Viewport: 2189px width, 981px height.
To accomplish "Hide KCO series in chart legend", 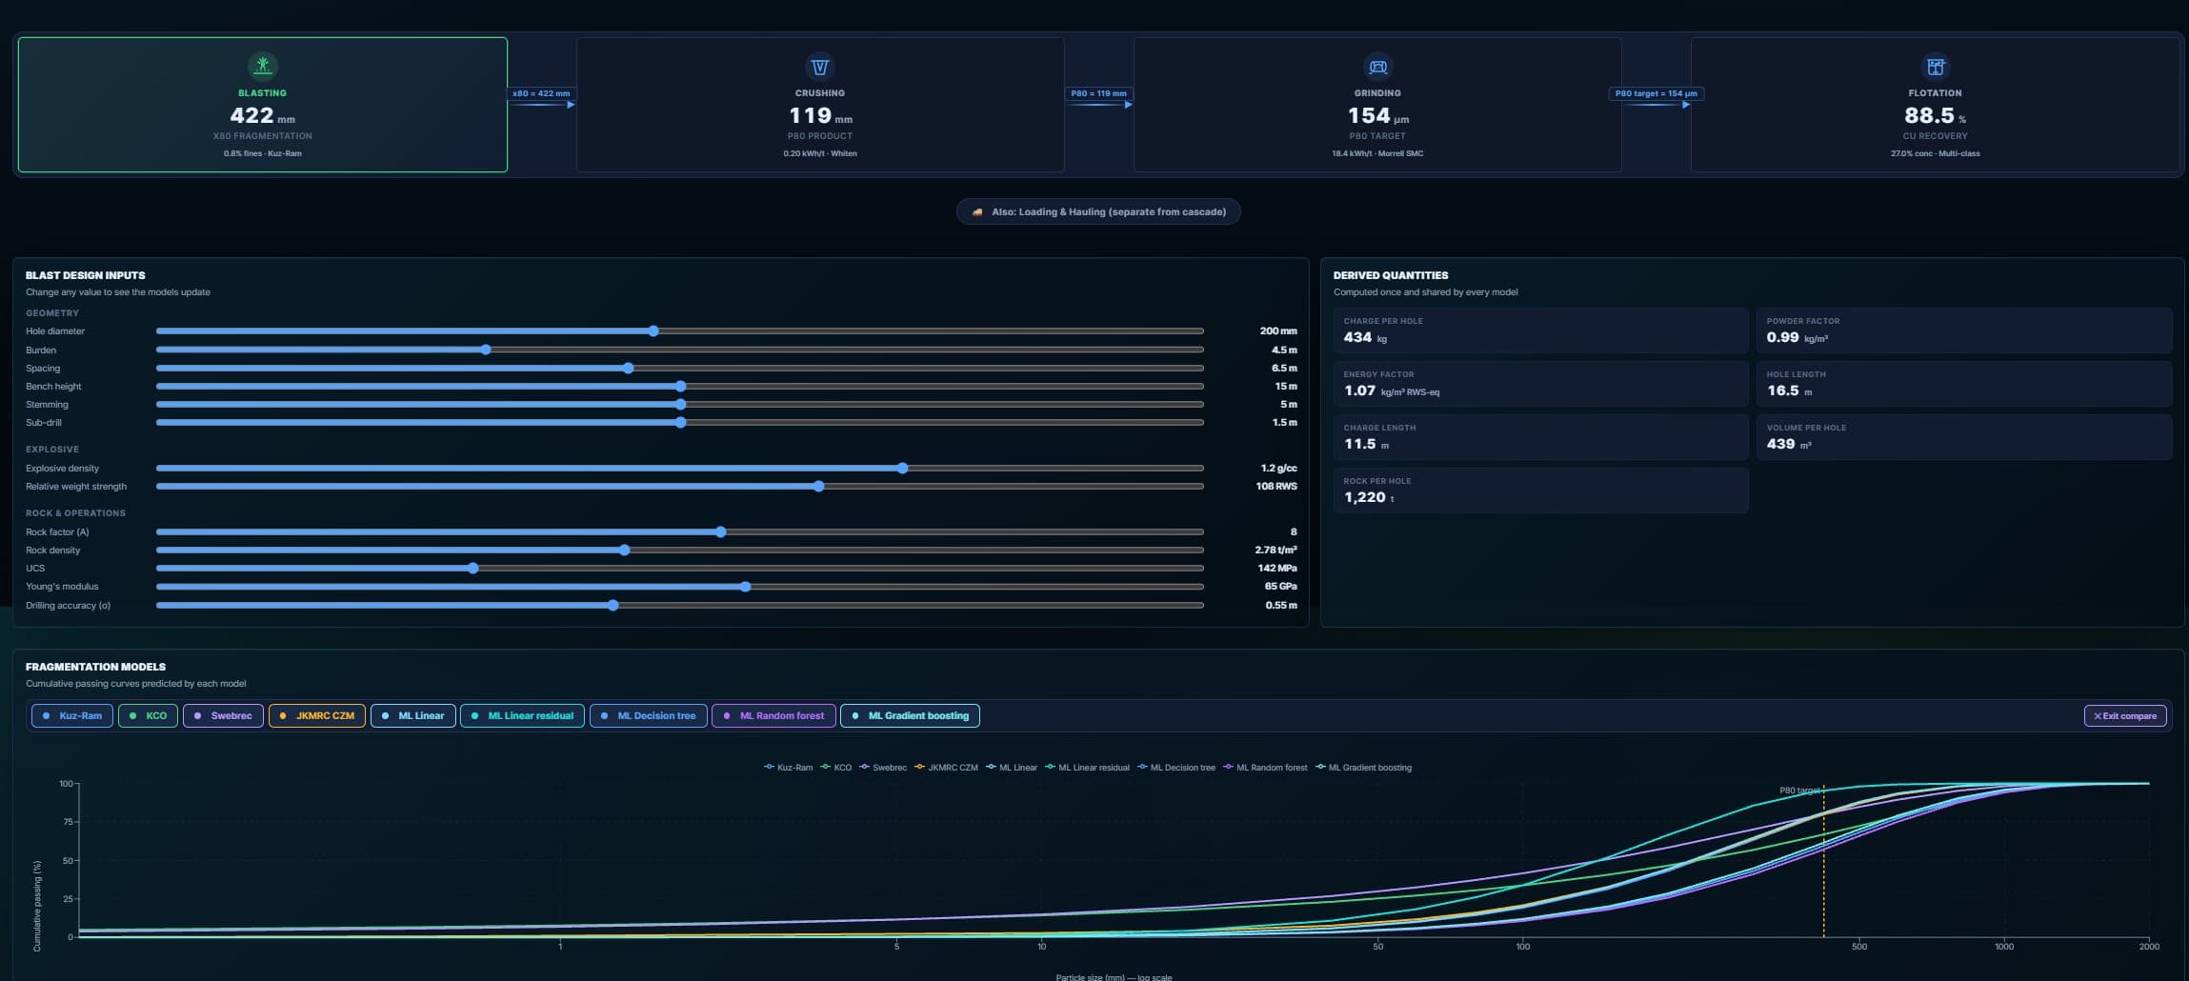I will pos(835,768).
